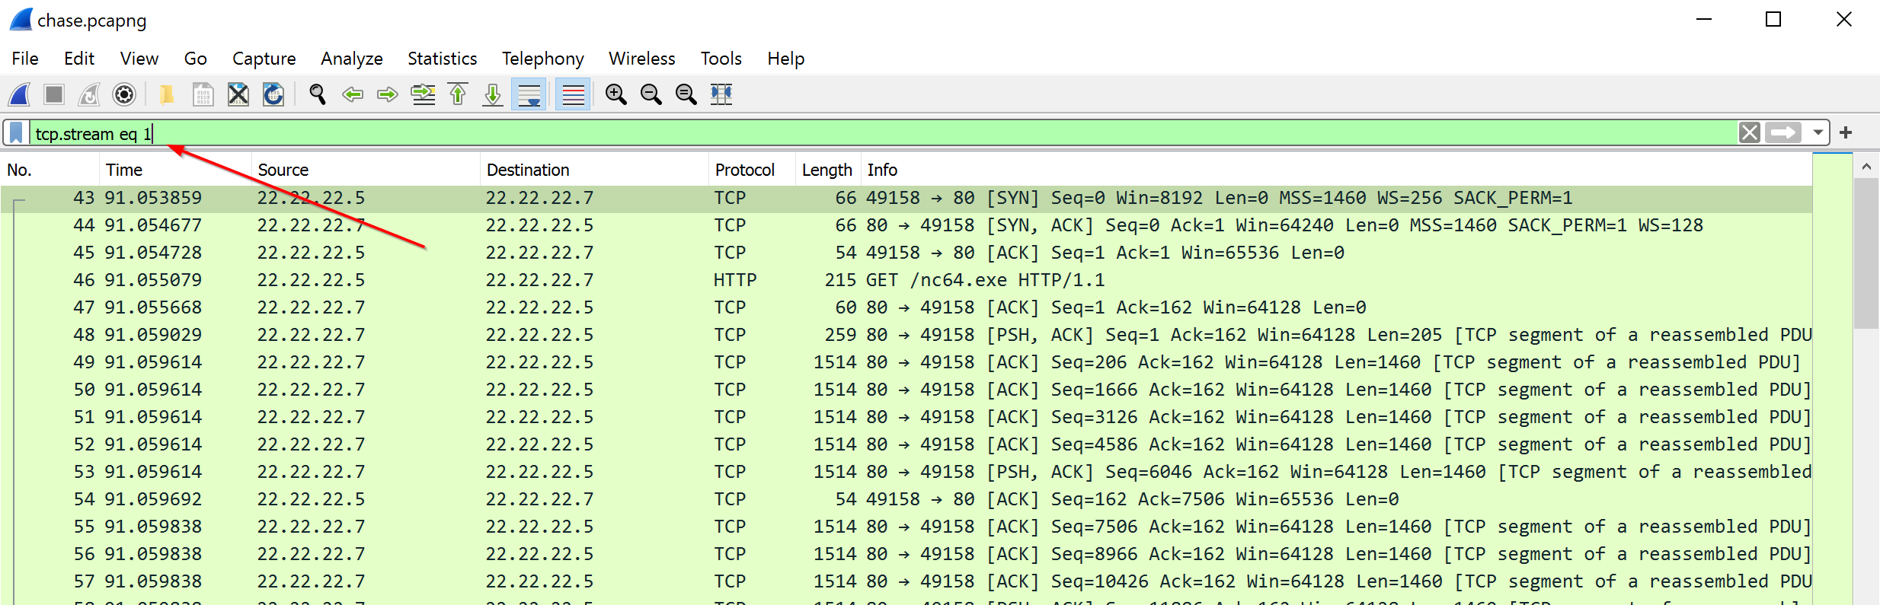Viewport: 1880px width, 605px height.
Task: Open the File menu
Action: (x=25, y=59)
